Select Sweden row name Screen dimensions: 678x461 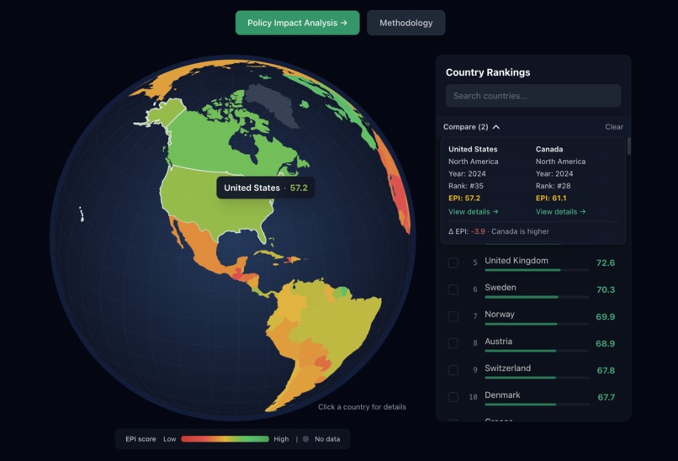501,287
